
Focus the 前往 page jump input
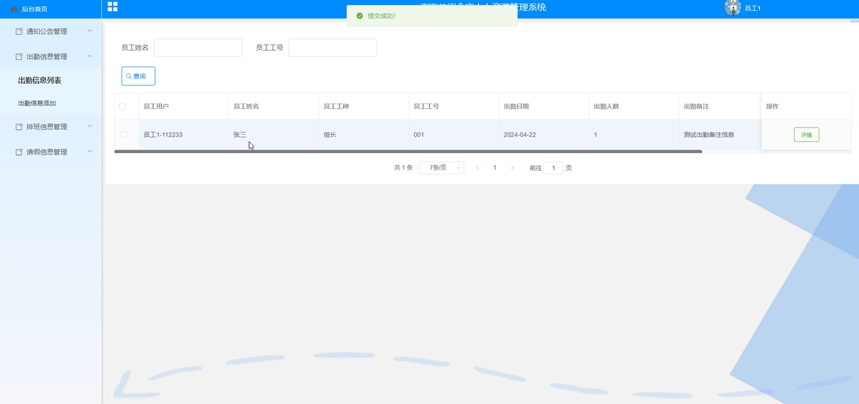click(553, 168)
